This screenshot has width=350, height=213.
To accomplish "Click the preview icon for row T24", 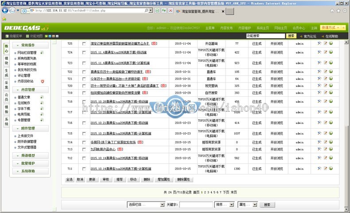I will coord(331,52).
